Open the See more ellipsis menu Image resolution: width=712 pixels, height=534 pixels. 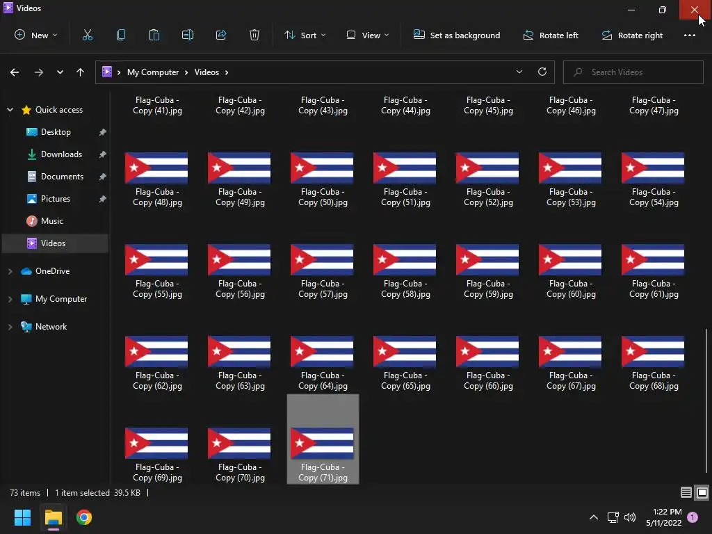[689, 35]
